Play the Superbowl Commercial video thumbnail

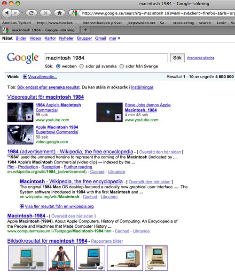point(20,134)
